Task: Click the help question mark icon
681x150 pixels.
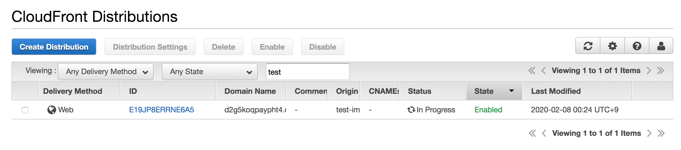Action: (637, 46)
